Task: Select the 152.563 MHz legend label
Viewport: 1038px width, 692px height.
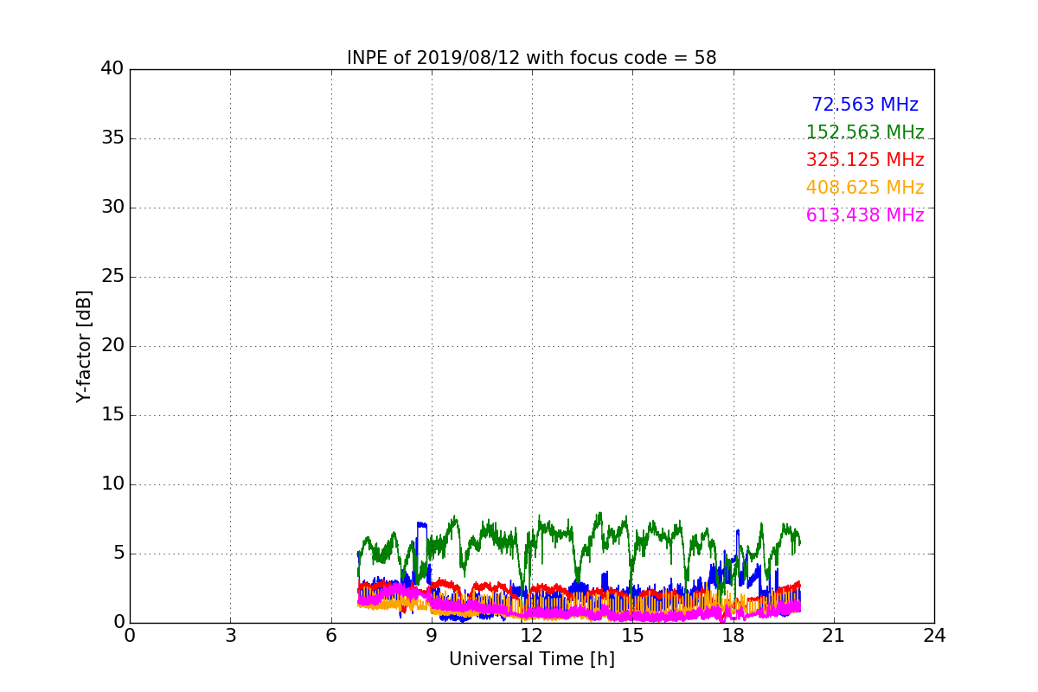Action: coord(865,132)
